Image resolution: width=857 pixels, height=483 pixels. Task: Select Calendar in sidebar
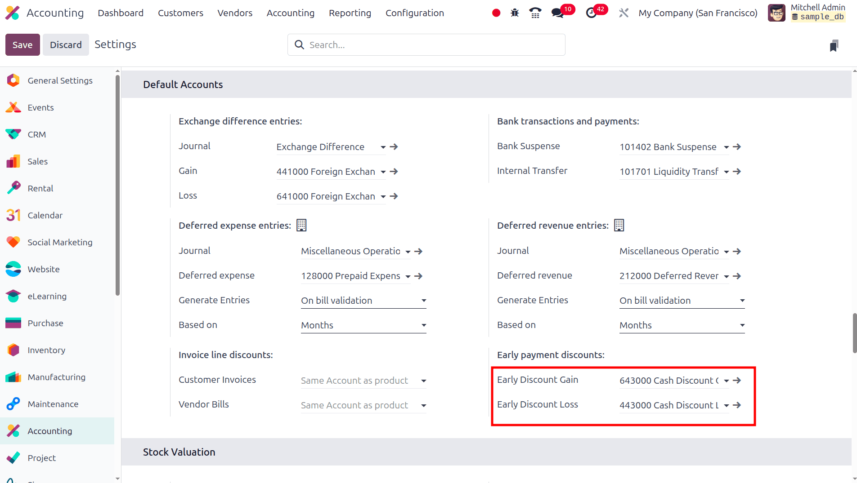[x=57, y=215]
